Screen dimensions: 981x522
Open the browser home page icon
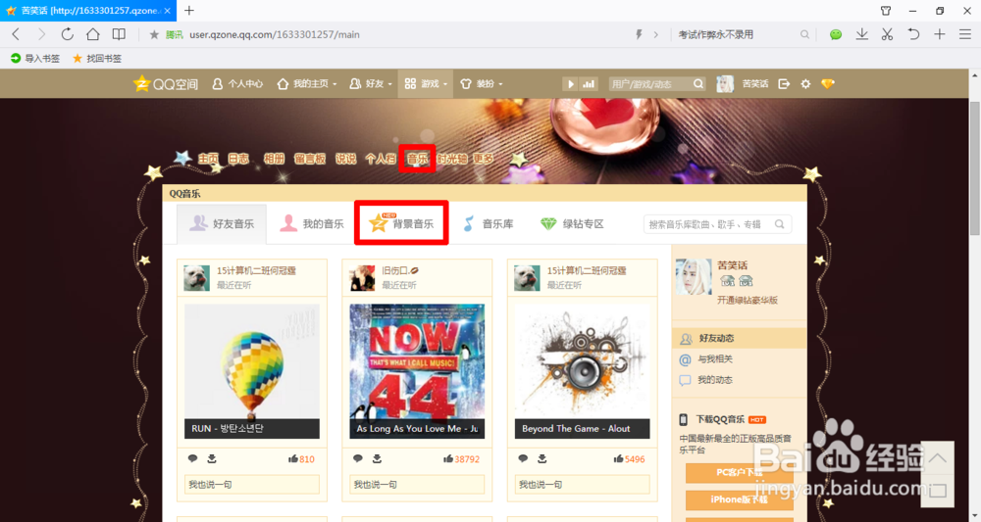pos(92,34)
